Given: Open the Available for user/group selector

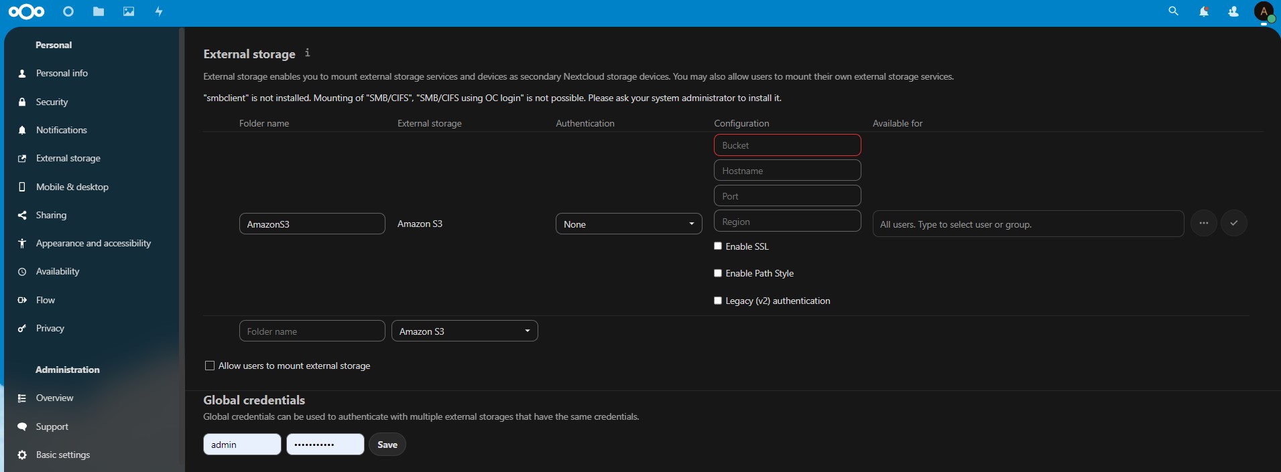Looking at the screenshot, I should click(x=1028, y=224).
